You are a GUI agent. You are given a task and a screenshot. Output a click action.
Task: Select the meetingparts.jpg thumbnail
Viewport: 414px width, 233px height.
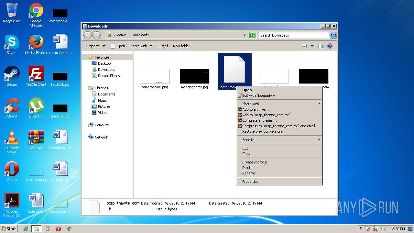click(x=194, y=79)
